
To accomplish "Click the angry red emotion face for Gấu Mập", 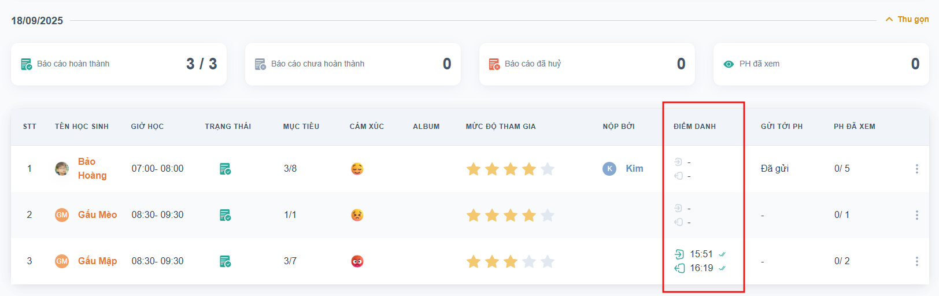I will click(357, 261).
